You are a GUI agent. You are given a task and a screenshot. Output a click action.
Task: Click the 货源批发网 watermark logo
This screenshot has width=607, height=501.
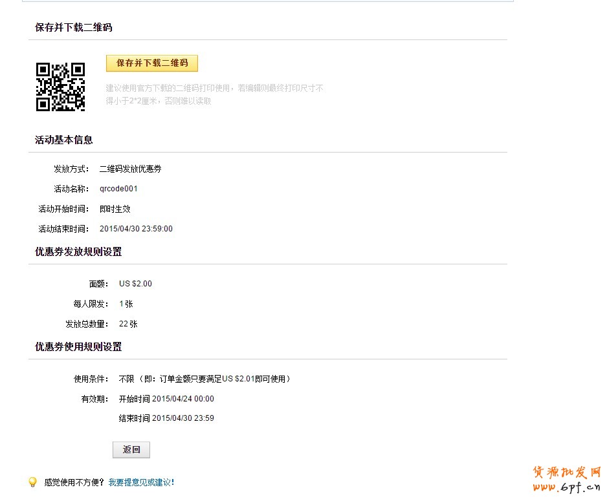(566, 472)
